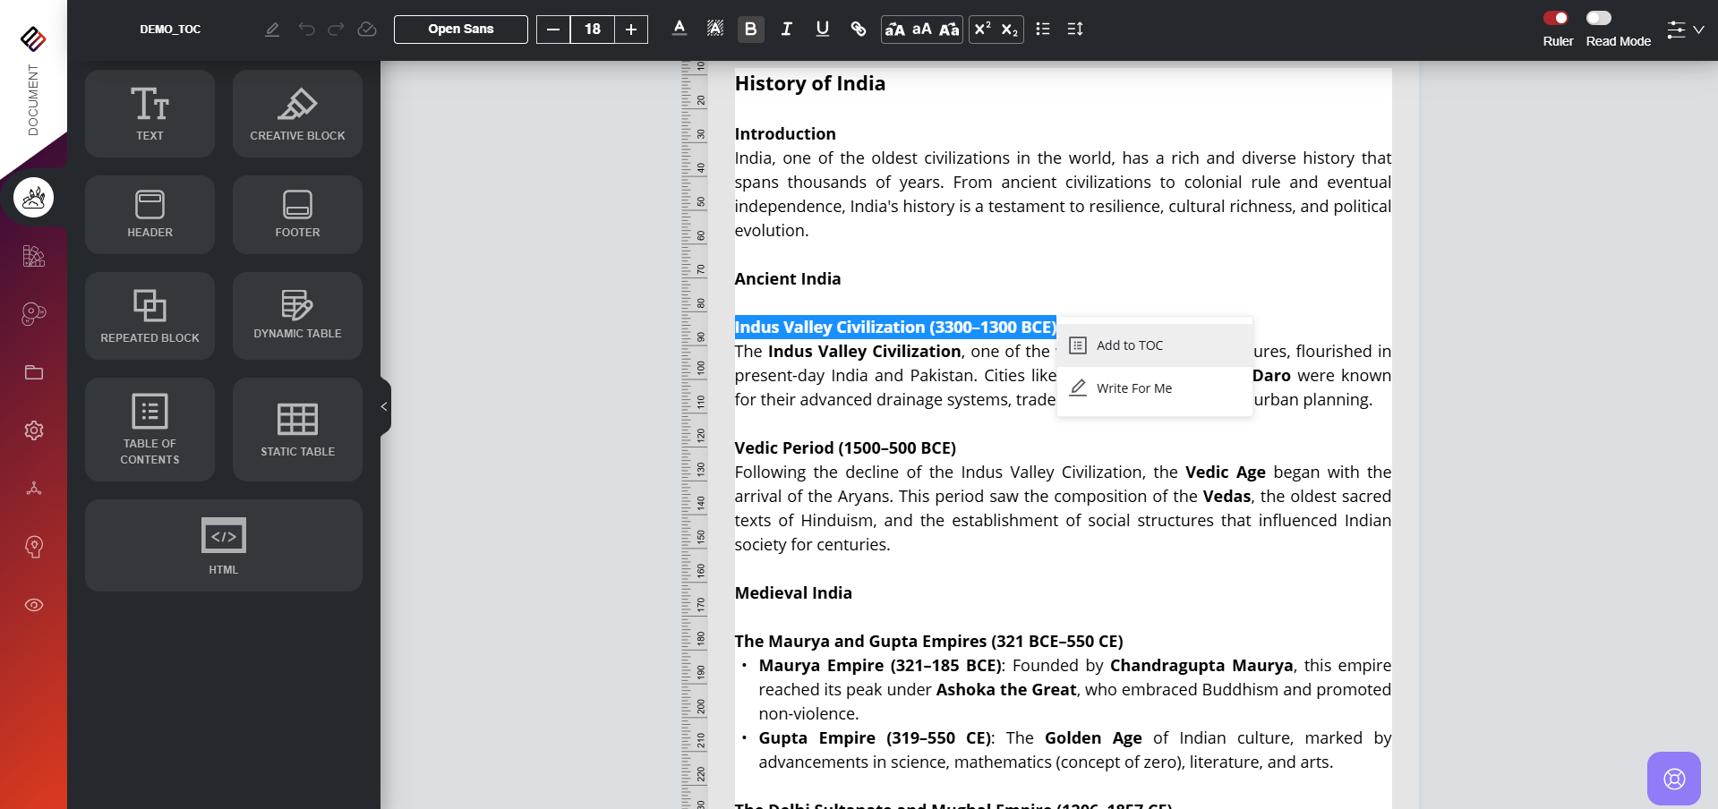Open the text font color picker
This screenshot has width=1718, height=809.
pos(680,29)
